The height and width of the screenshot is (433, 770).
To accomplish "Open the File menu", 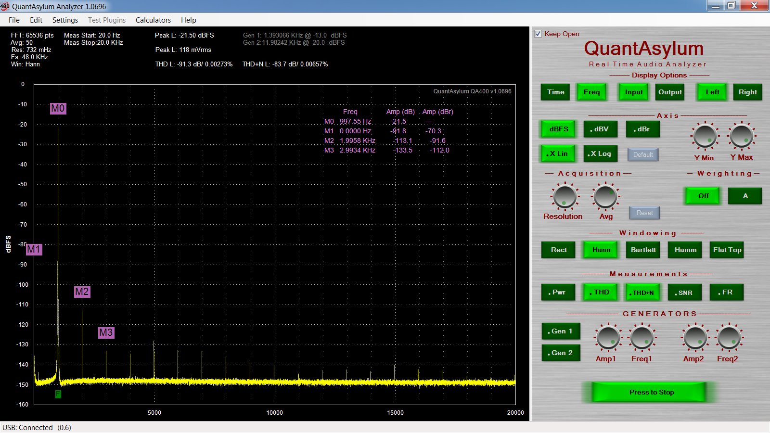I will (x=14, y=20).
